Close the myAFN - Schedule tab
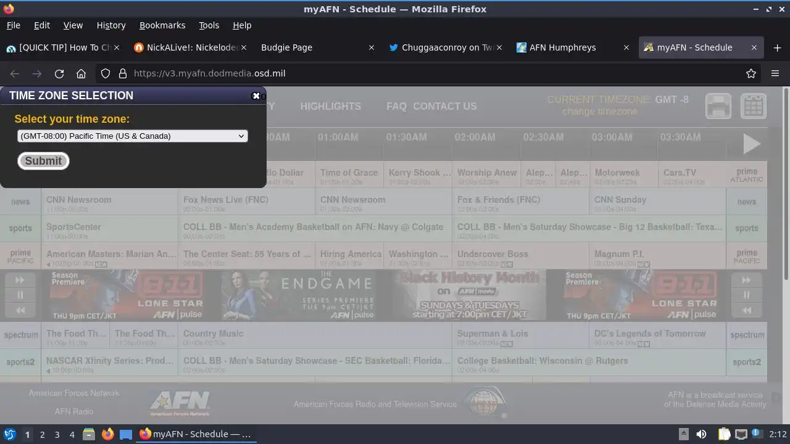This screenshot has height=444, width=790. [x=754, y=47]
